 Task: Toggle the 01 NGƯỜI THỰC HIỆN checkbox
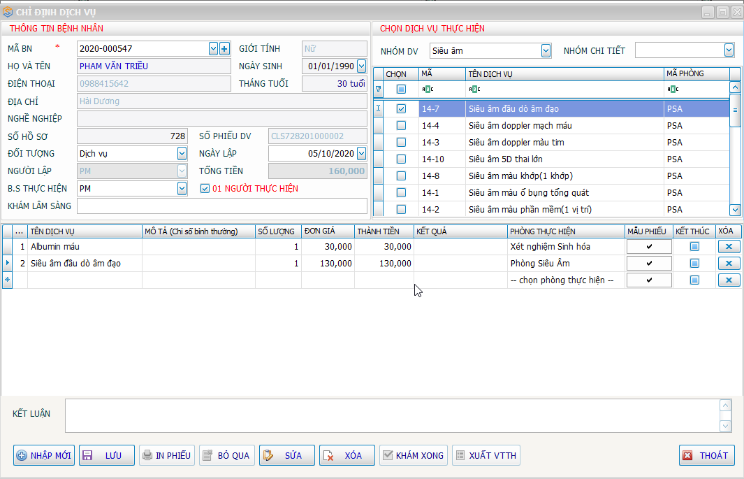tap(205, 189)
